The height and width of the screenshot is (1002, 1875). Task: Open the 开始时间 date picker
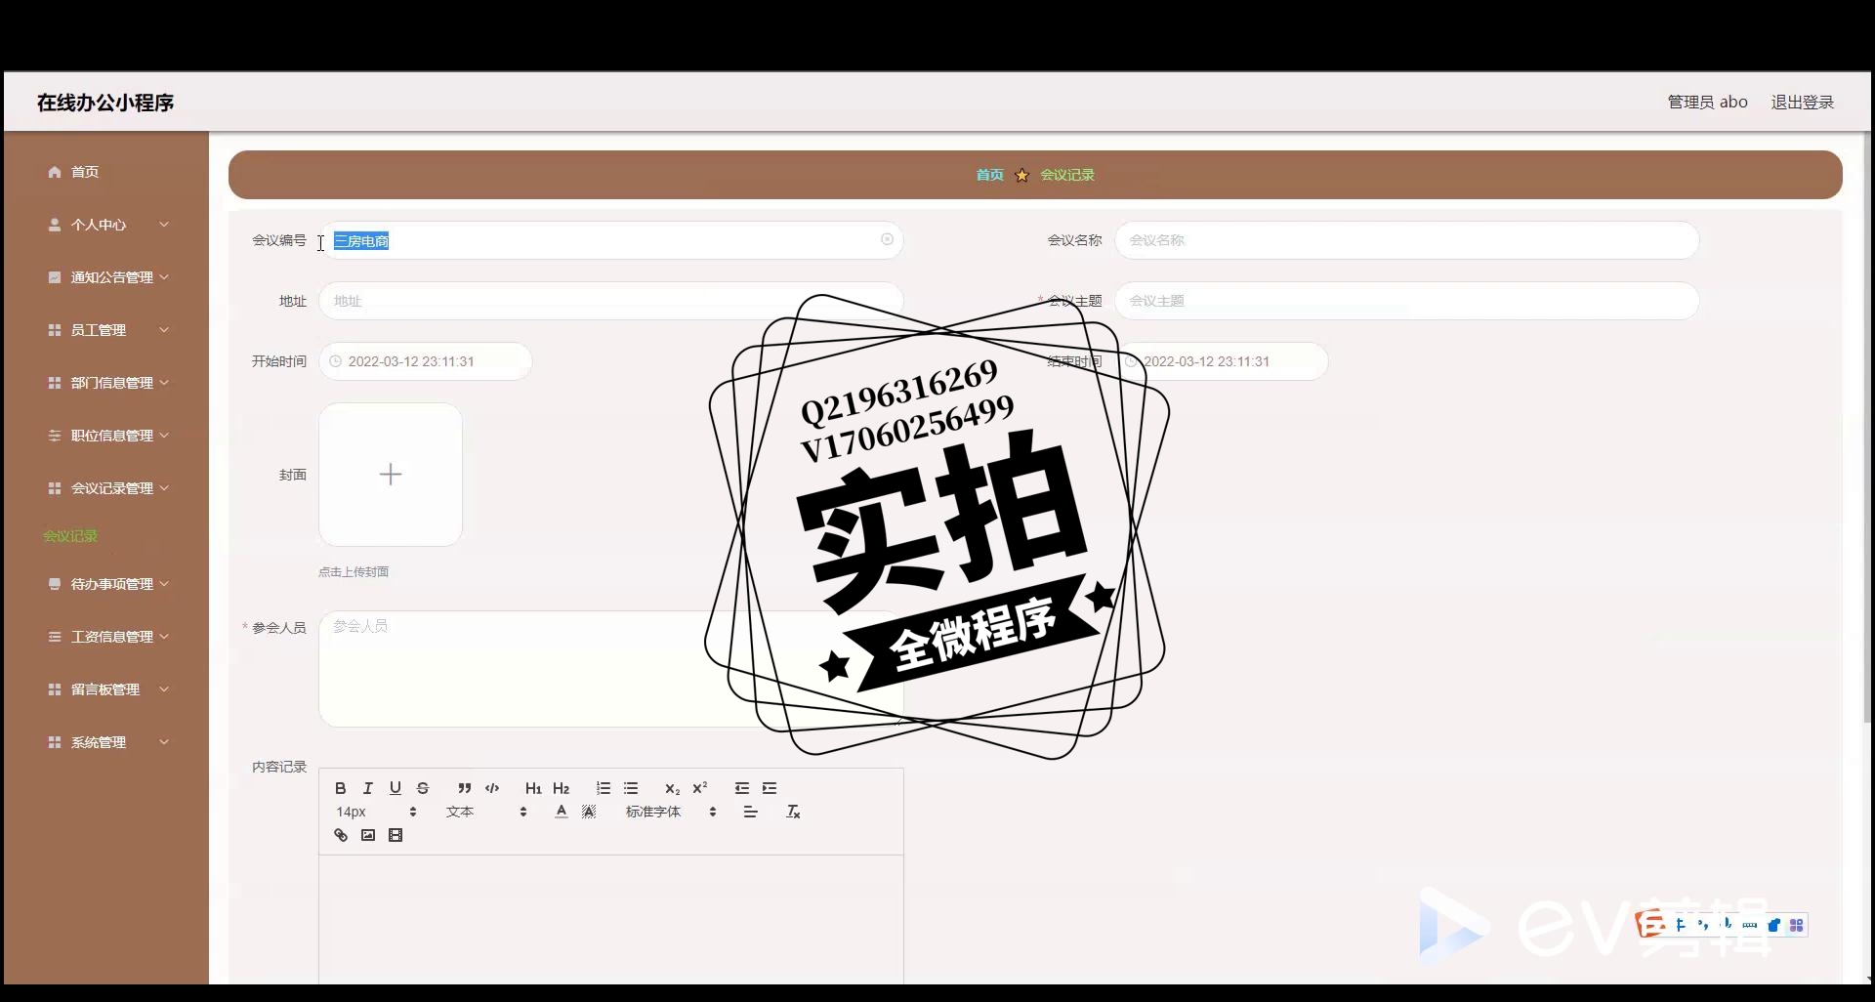426,361
